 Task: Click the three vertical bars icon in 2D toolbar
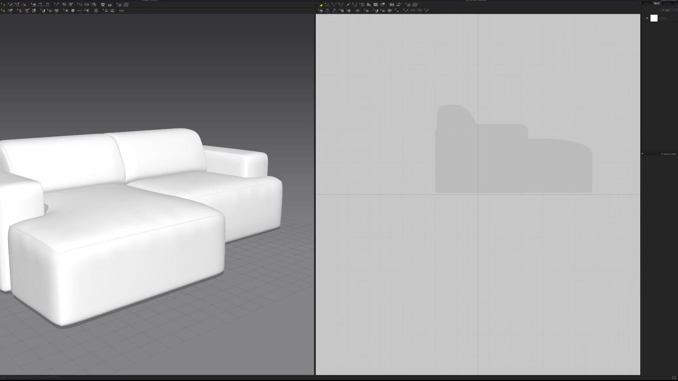coord(392,5)
